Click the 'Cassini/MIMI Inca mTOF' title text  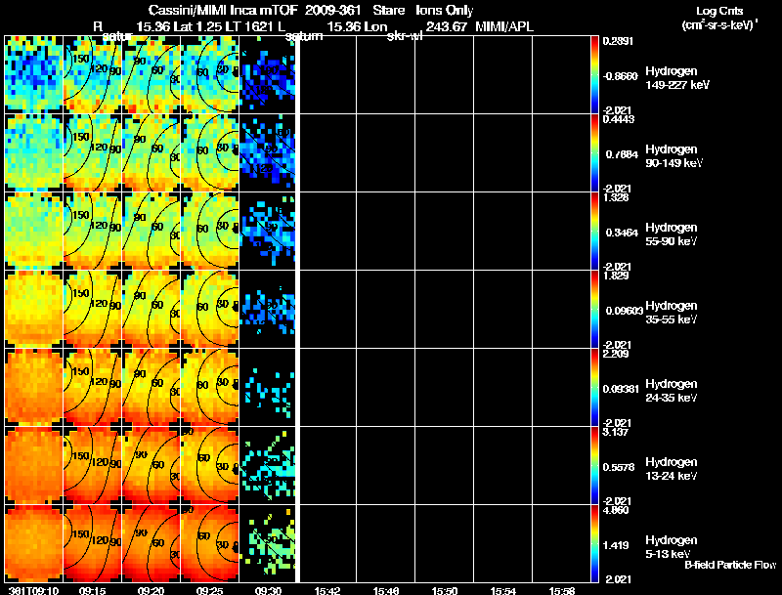pyautogui.click(x=223, y=11)
